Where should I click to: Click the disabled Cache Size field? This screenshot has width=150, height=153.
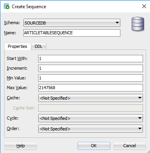[x=90, y=108]
